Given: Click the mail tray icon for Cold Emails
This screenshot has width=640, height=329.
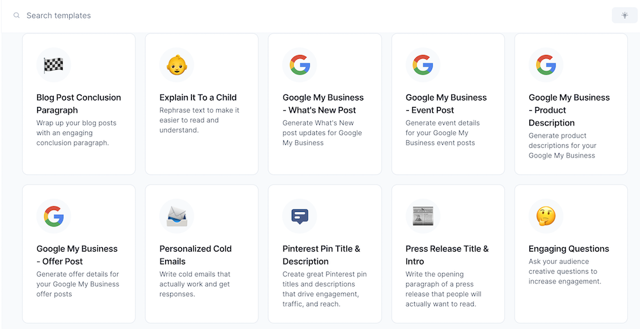Looking at the screenshot, I should tap(177, 216).
